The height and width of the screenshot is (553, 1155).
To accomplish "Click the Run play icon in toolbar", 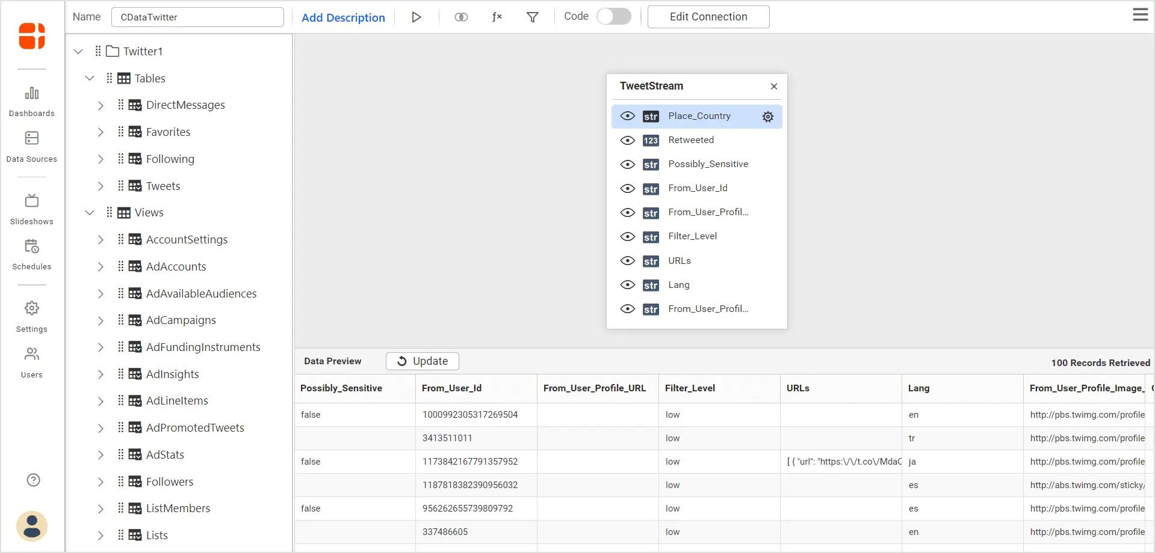I will coord(416,17).
